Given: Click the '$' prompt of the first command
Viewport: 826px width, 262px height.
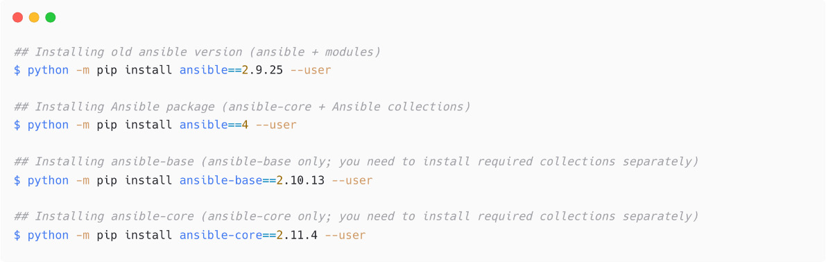Looking at the screenshot, I should coord(17,70).
